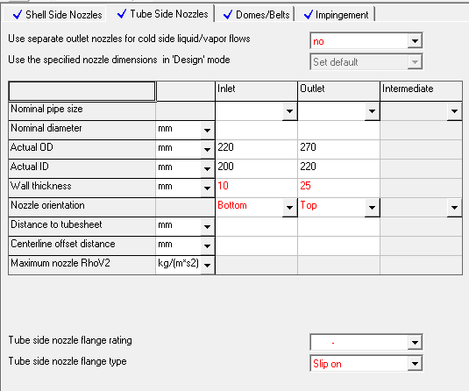Click the 'Nominal pipe size' row label

[x=82, y=111]
